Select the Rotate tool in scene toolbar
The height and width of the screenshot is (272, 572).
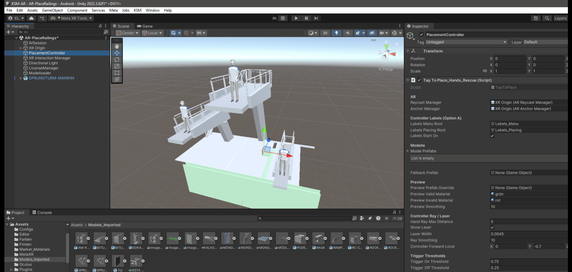click(117, 60)
